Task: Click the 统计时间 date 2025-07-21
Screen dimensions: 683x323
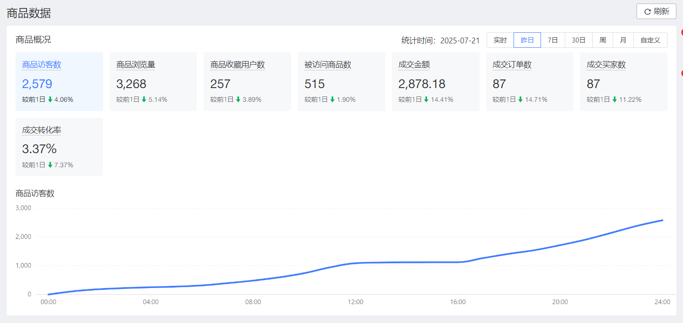Action: (460, 40)
